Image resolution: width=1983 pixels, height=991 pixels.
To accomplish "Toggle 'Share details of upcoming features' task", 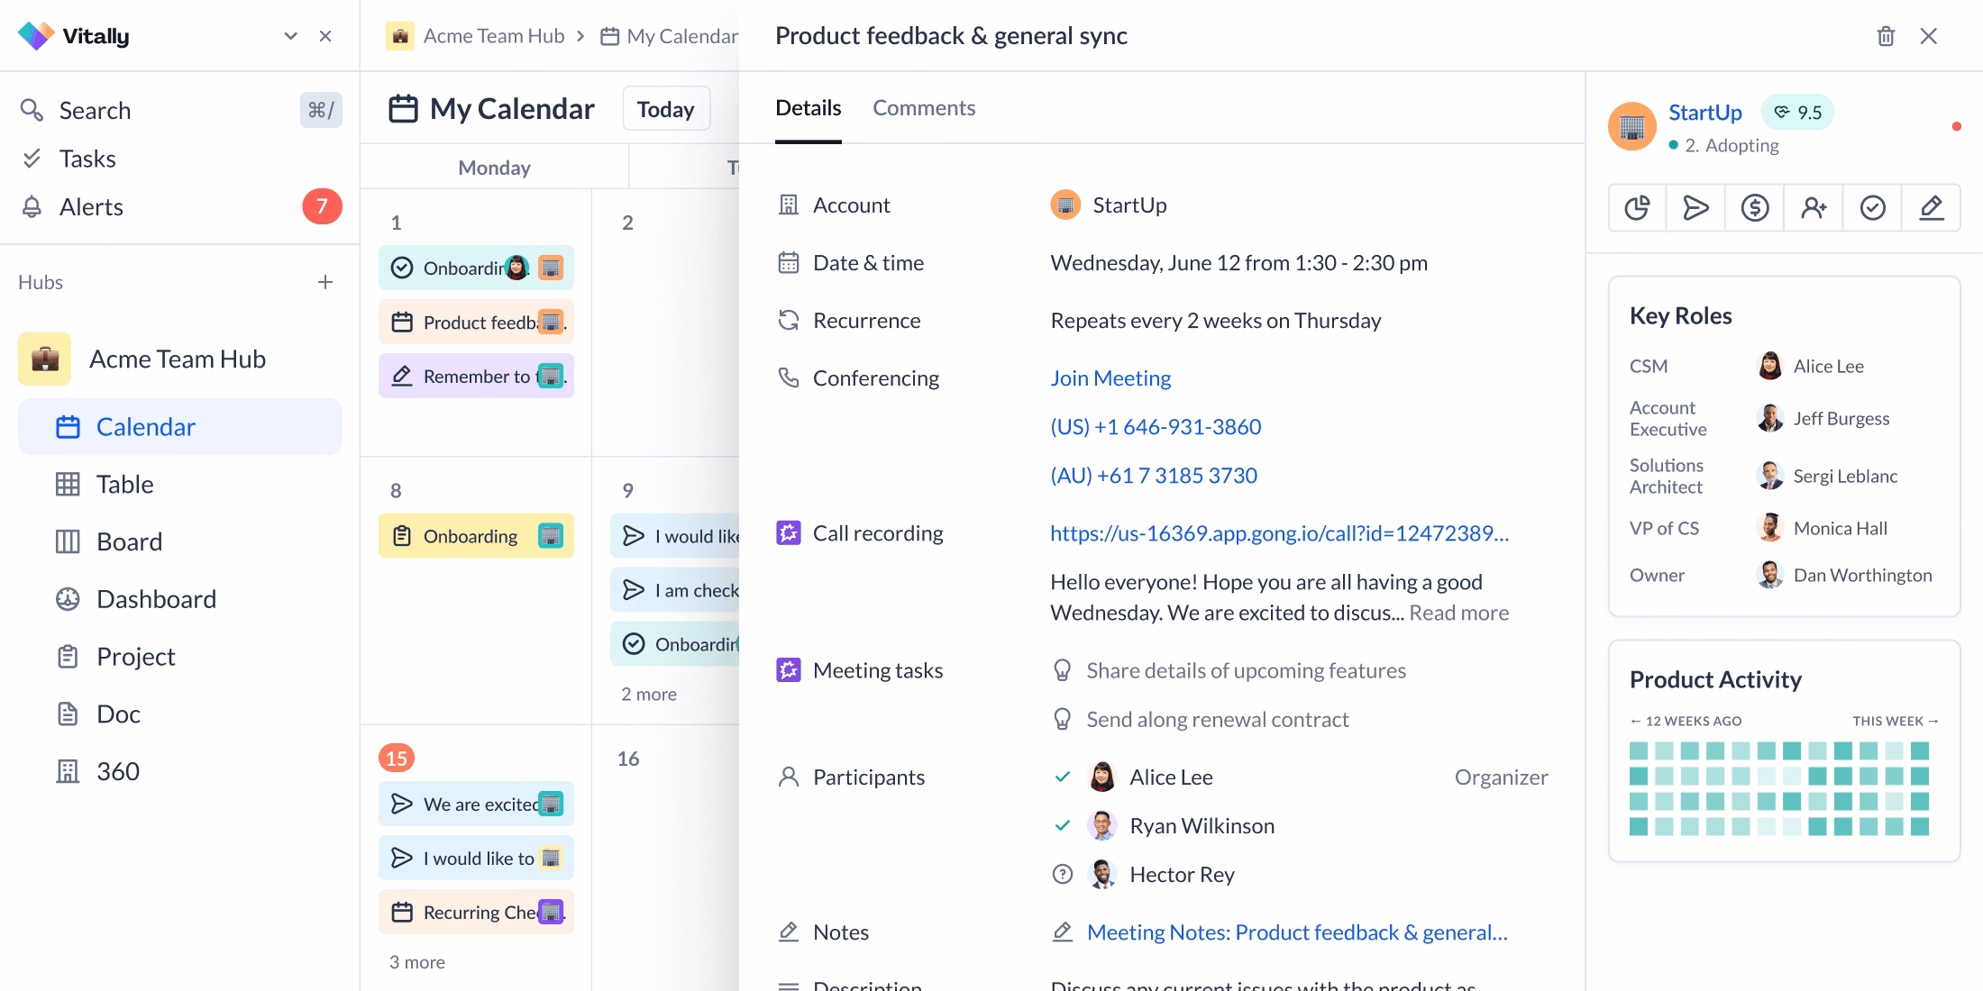I will [x=1063, y=670].
